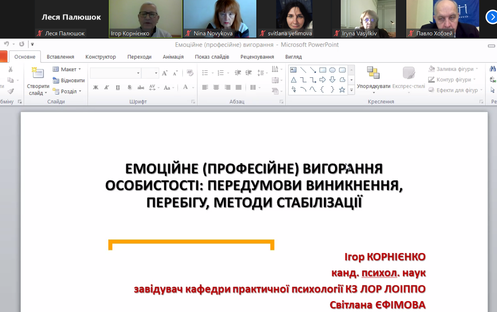
Task: Expand the shapes gallery more arrow
Action: (x=351, y=90)
